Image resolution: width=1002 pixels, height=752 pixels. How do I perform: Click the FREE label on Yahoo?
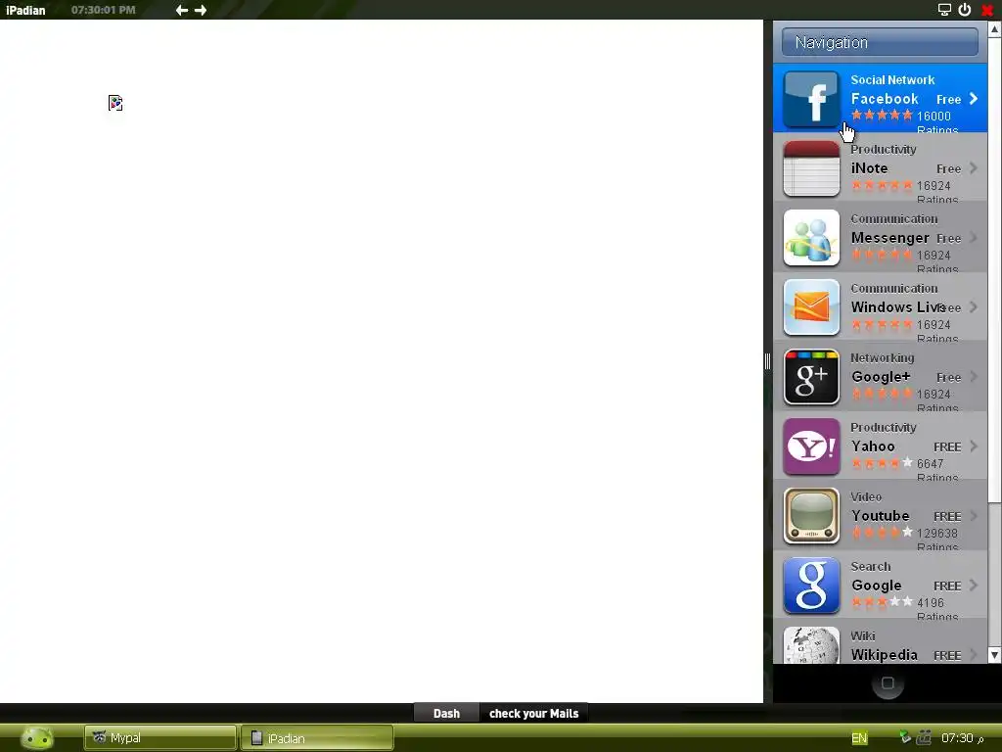pyautogui.click(x=947, y=446)
